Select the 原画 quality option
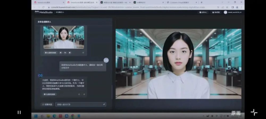266x119 pixels. [236, 113]
